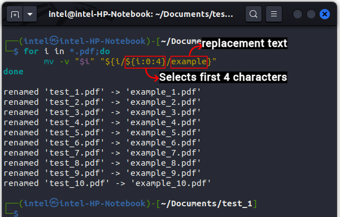Minimize the terminal window
Viewport: 340px width, 217px height.
point(298,14)
